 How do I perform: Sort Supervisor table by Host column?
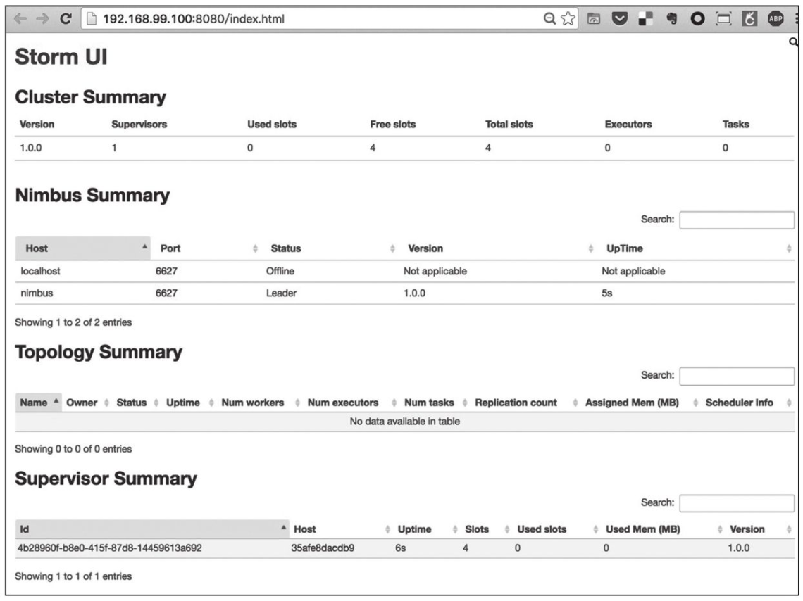pos(340,529)
